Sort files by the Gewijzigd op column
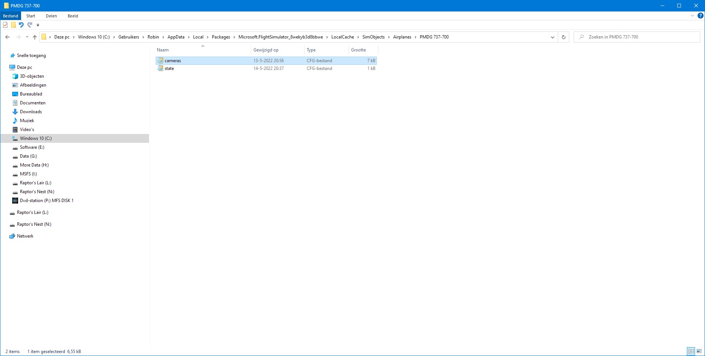The image size is (705, 356). 266,50
